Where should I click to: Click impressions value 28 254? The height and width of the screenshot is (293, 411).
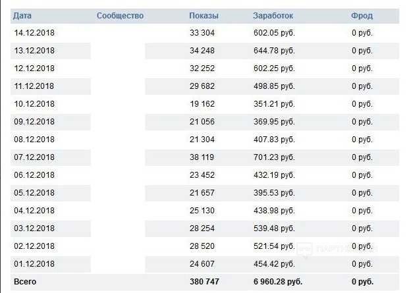pos(202,228)
